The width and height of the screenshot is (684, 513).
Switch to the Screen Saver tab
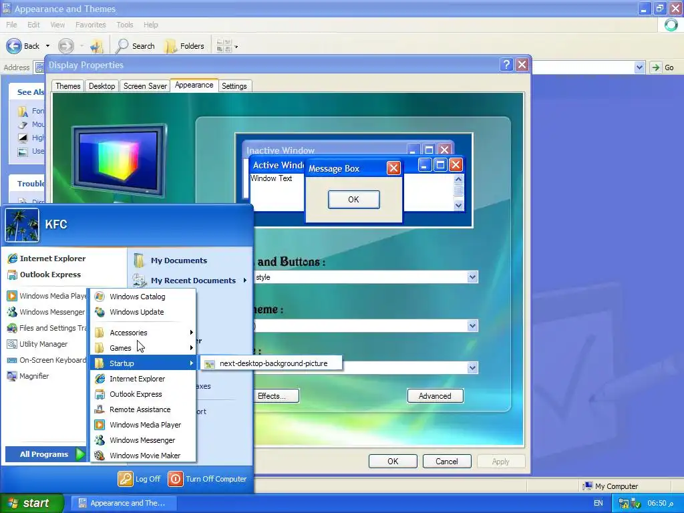145,86
